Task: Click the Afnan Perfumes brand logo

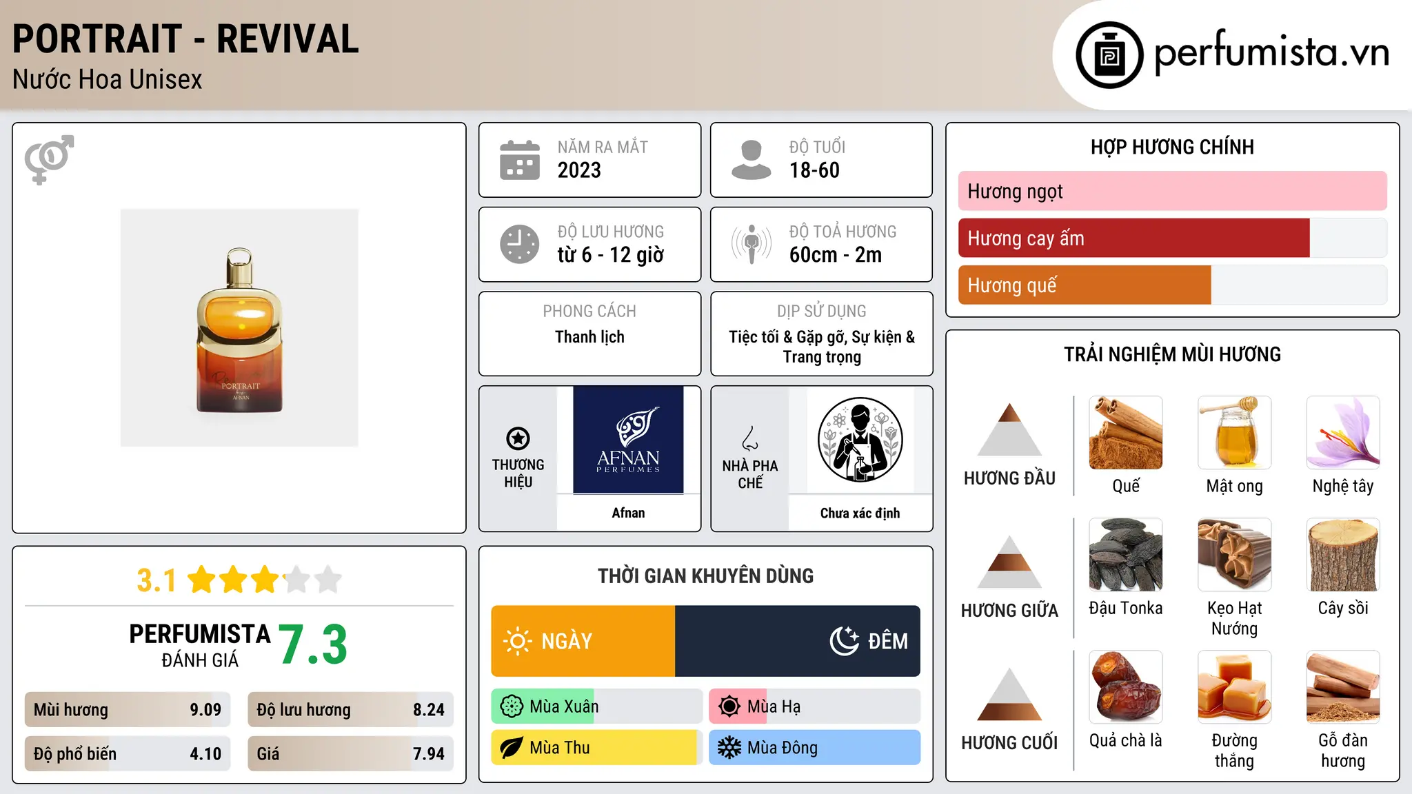Action: pos(628,440)
